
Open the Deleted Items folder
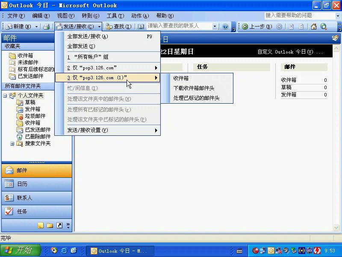point(34,137)
